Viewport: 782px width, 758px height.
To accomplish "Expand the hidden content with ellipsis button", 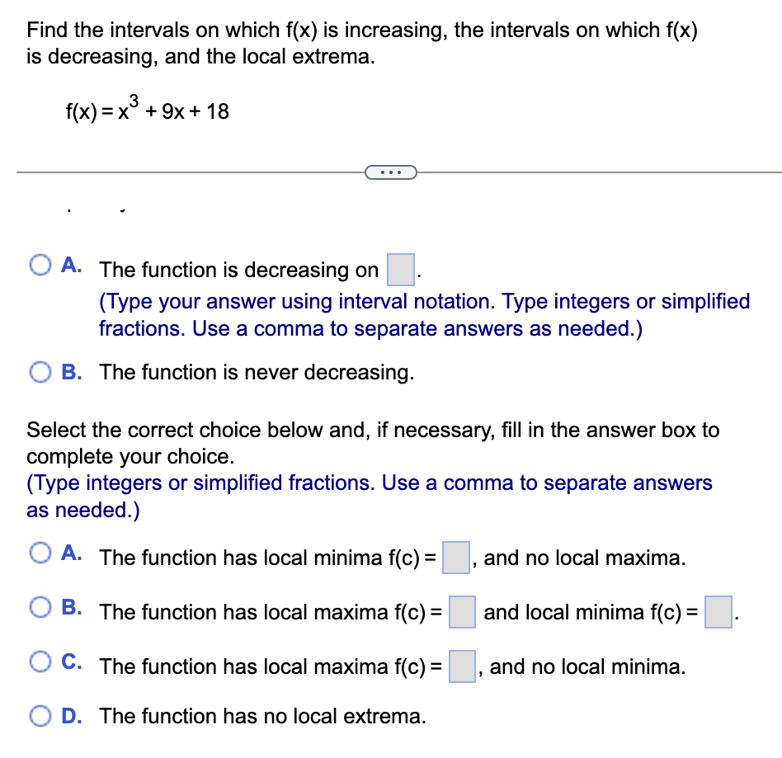I will (391, 172).
